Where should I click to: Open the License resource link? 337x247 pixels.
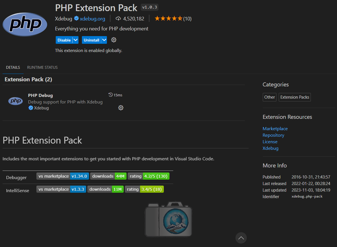pos(270,142)
